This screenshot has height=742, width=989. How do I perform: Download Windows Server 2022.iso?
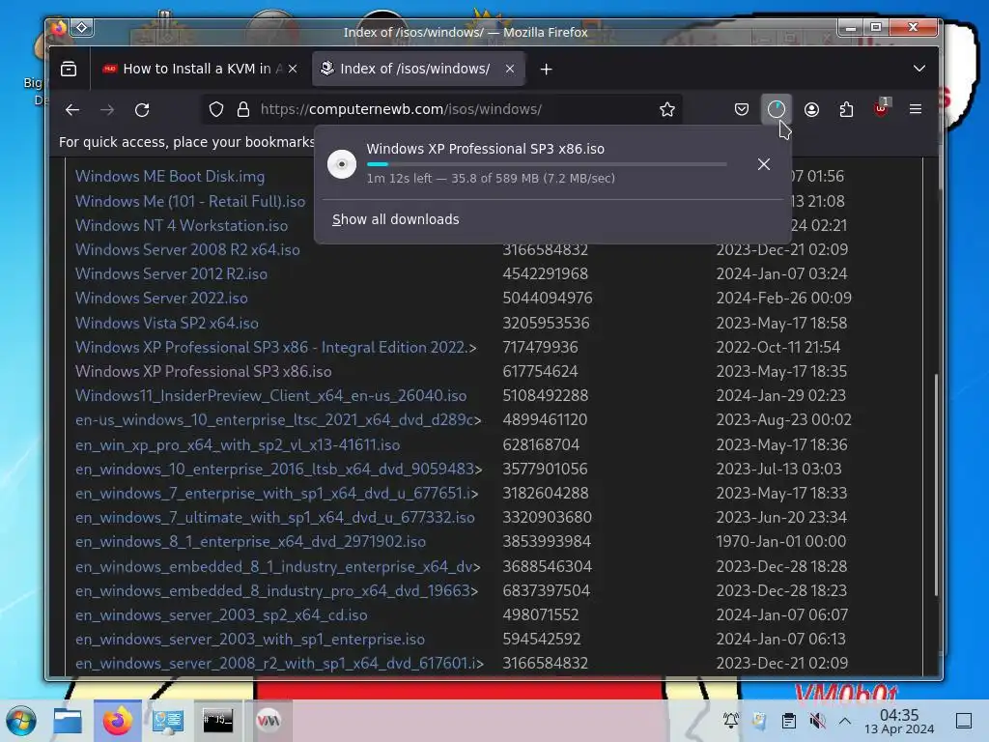[161, 298]
